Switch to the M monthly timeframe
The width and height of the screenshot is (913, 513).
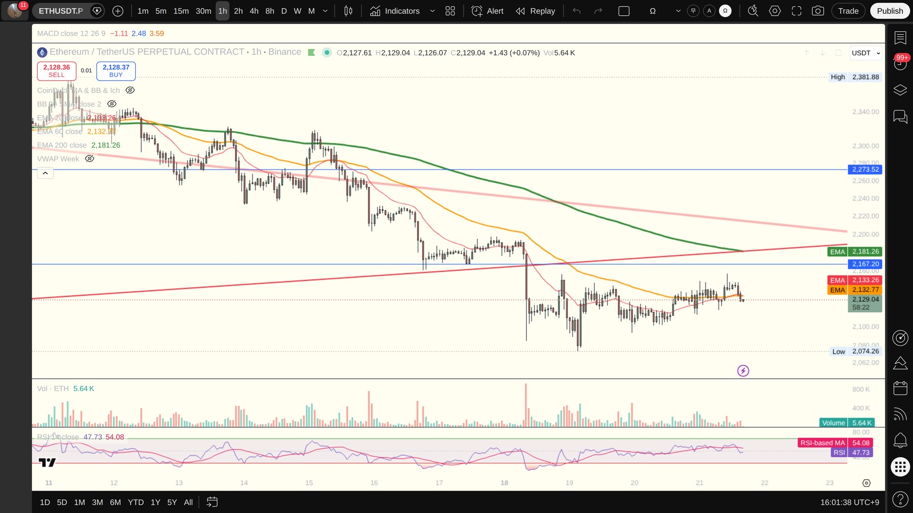[x=312, y=11]
